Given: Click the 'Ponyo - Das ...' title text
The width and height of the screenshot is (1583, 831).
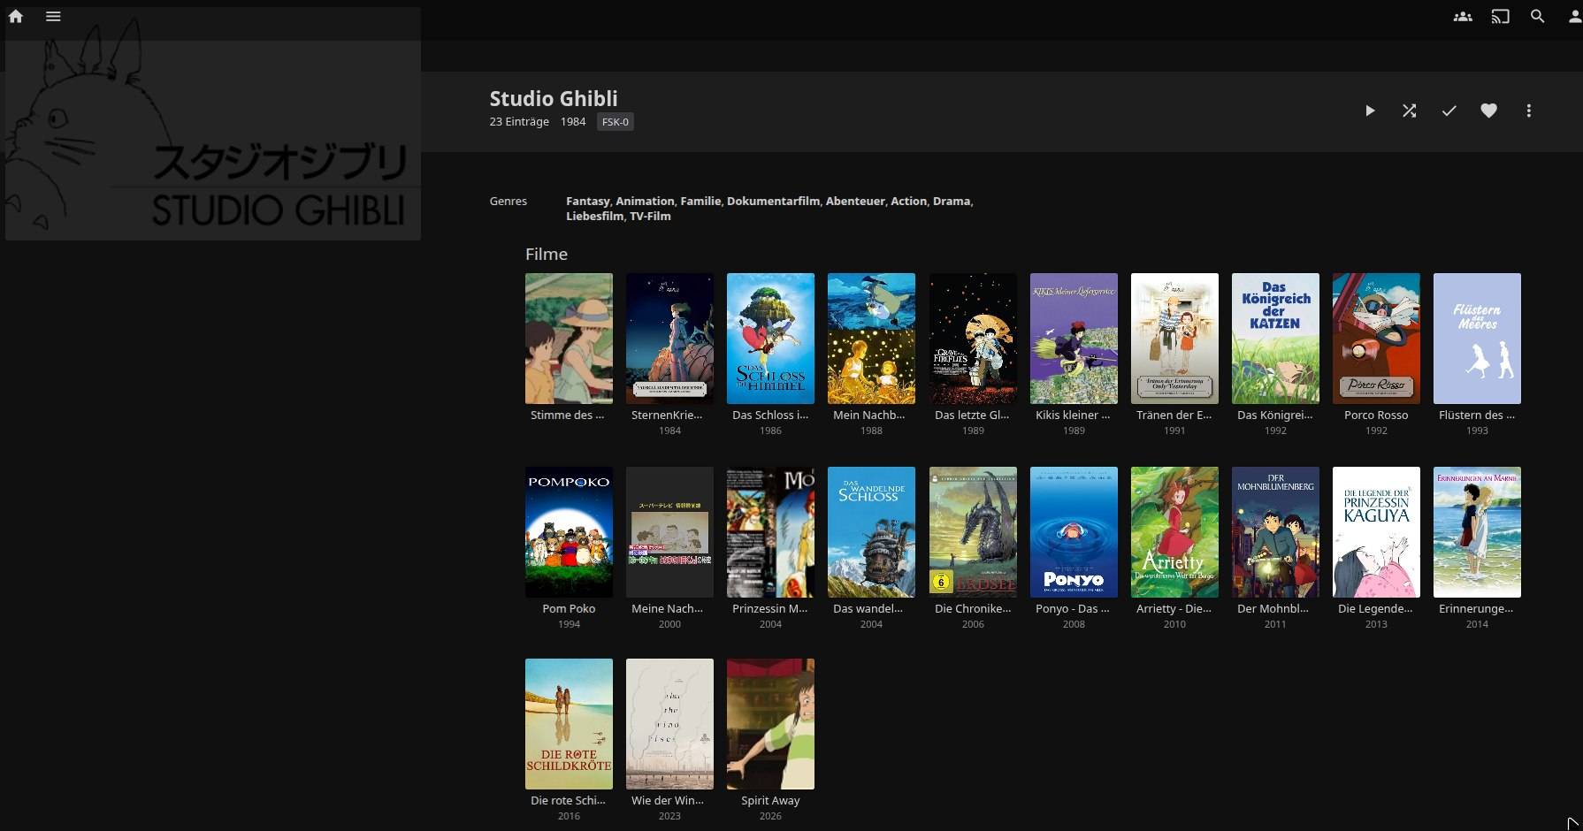Looking at the screenshot, I should coord(1074,608).
